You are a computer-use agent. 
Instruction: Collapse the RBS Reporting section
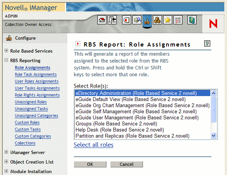[6, 60]
